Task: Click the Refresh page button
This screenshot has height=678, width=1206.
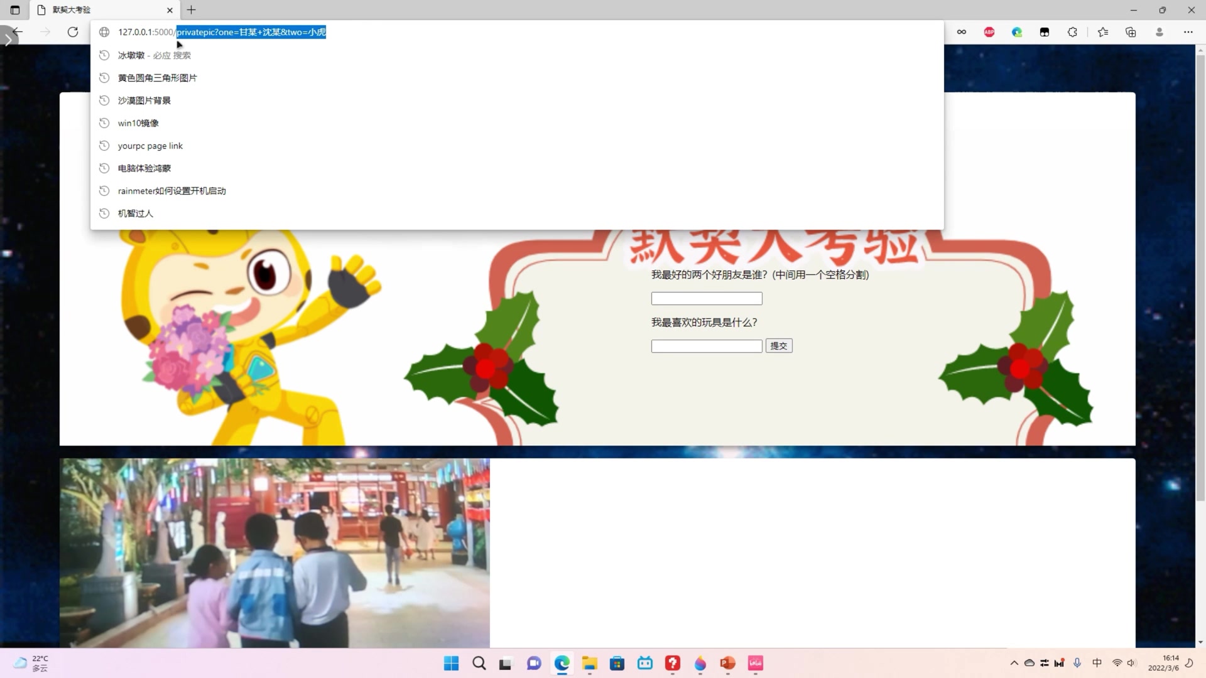Action: click(x=73, y=32)
